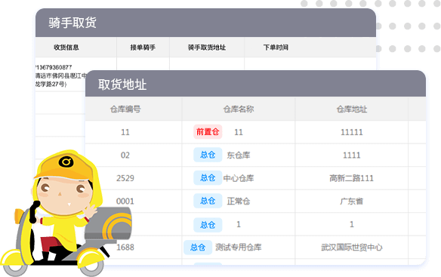Click the 总仓 tag beside 正常仓

coord(208,201)
